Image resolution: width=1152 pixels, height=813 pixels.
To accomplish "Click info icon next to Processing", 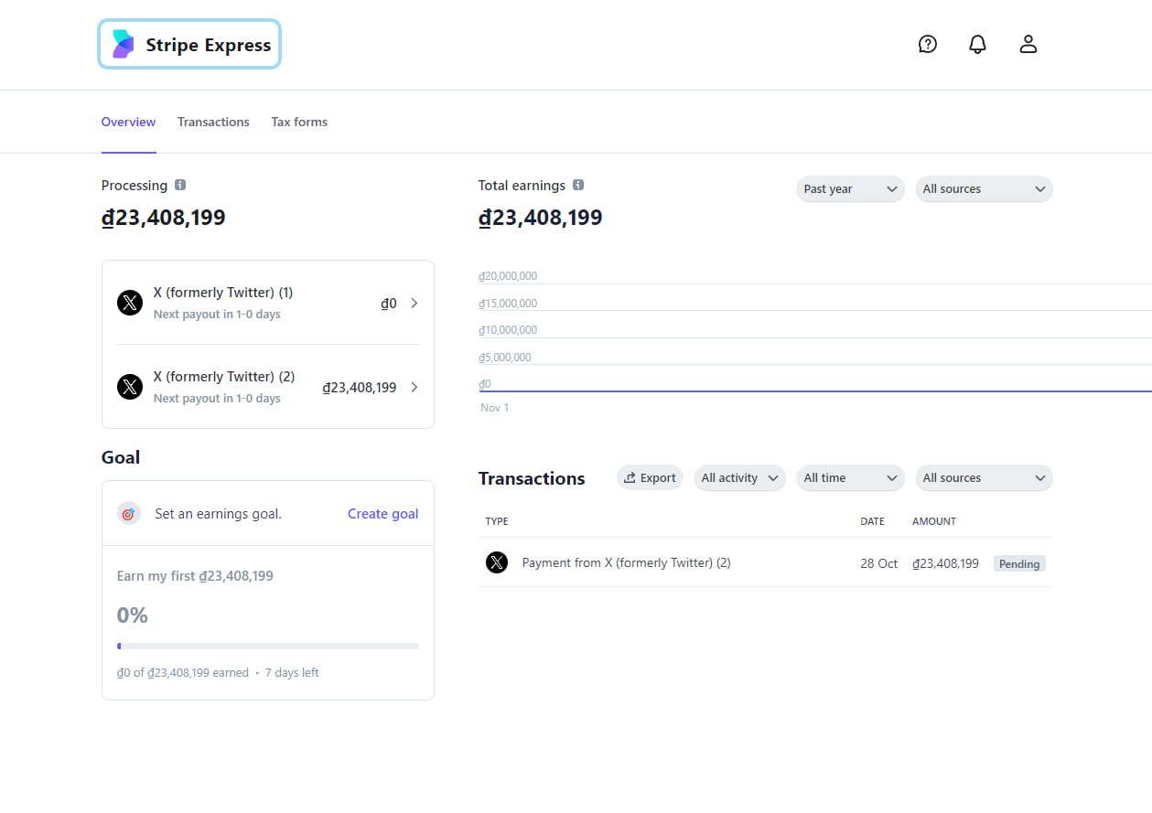I will coord(180,186).
